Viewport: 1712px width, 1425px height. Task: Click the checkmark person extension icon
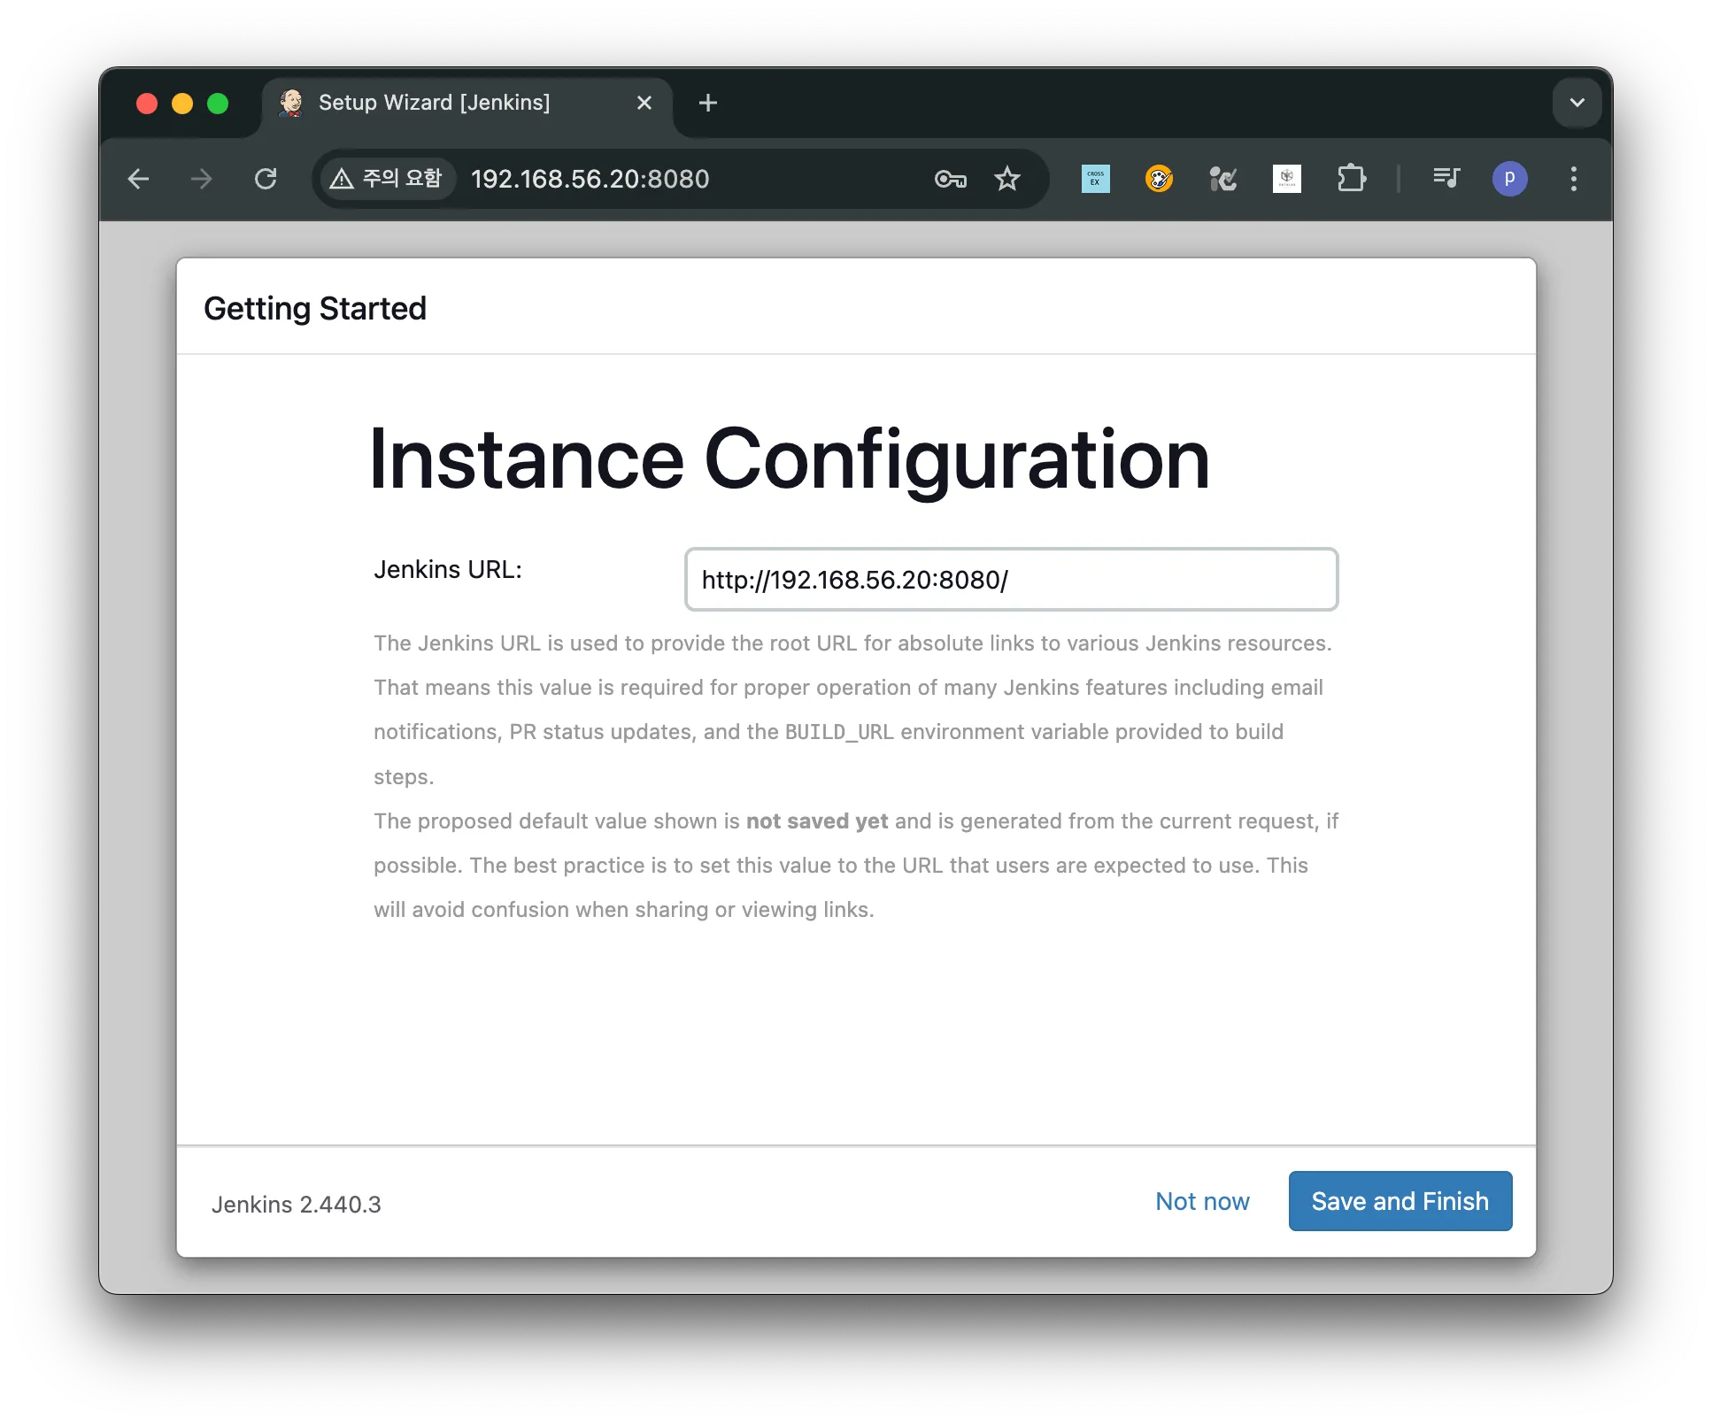click(x=1222, y=179)
